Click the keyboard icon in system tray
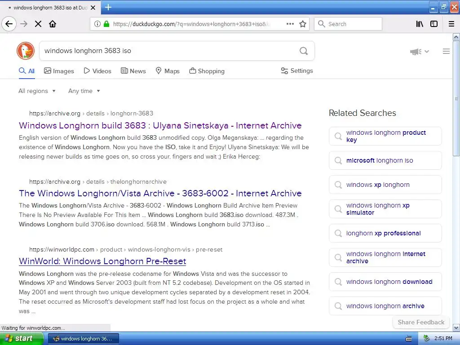This screenshot has height=345, width=460. 408,339
